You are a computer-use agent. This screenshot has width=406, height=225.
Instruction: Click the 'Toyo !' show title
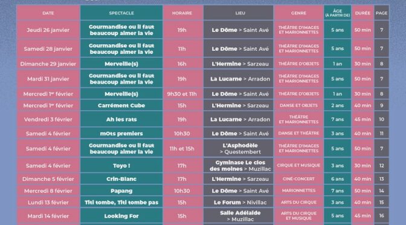tap(121, 166)
